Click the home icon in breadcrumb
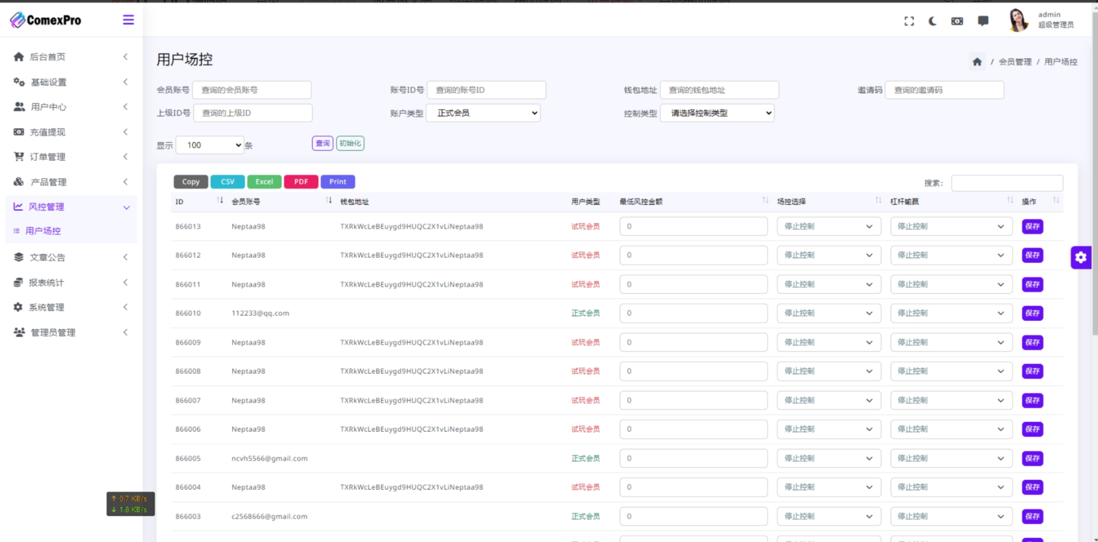The height and width of the screenshot is (542, 1098). click(977, 62)
